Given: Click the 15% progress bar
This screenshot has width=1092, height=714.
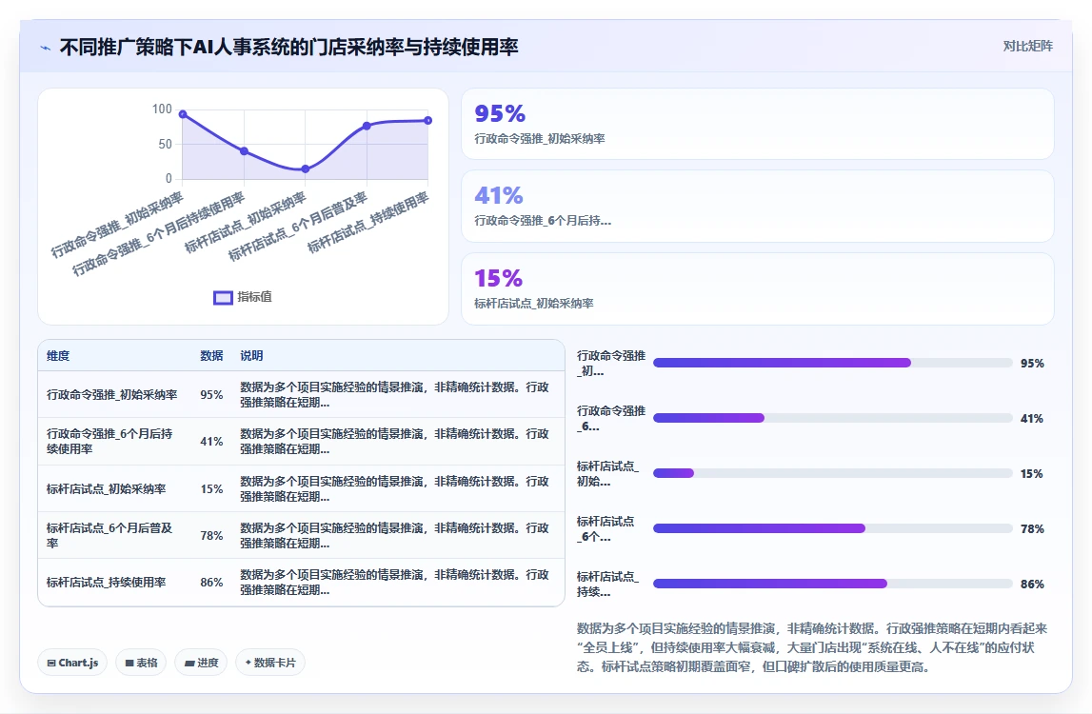Looking at the screenshot, I should (832, 474).
